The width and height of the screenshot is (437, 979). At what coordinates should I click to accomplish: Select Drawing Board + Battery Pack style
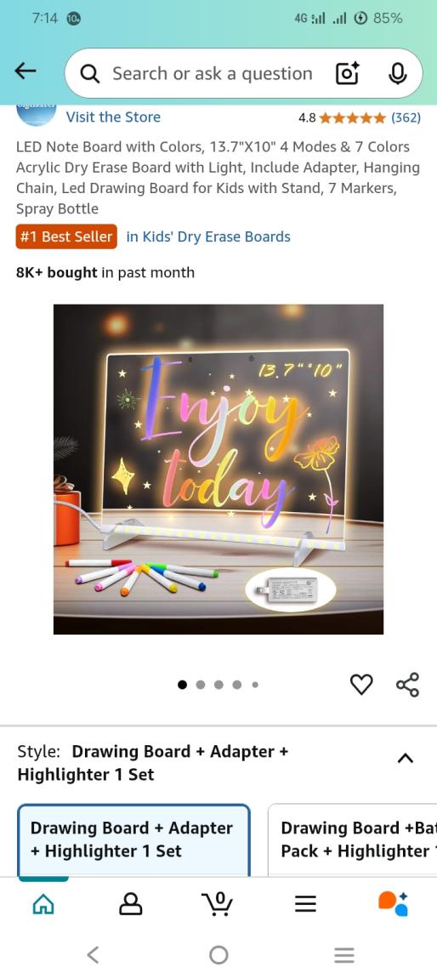pyautogui.click(x=353, y=840)
